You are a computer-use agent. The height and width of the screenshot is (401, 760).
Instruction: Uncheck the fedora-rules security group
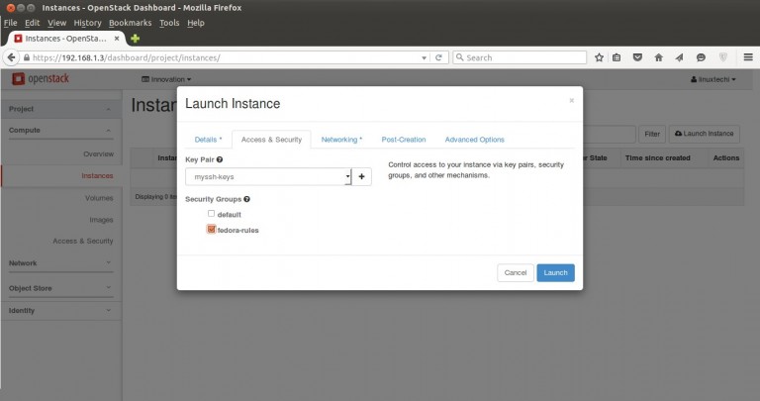click(x=211, y=230)
